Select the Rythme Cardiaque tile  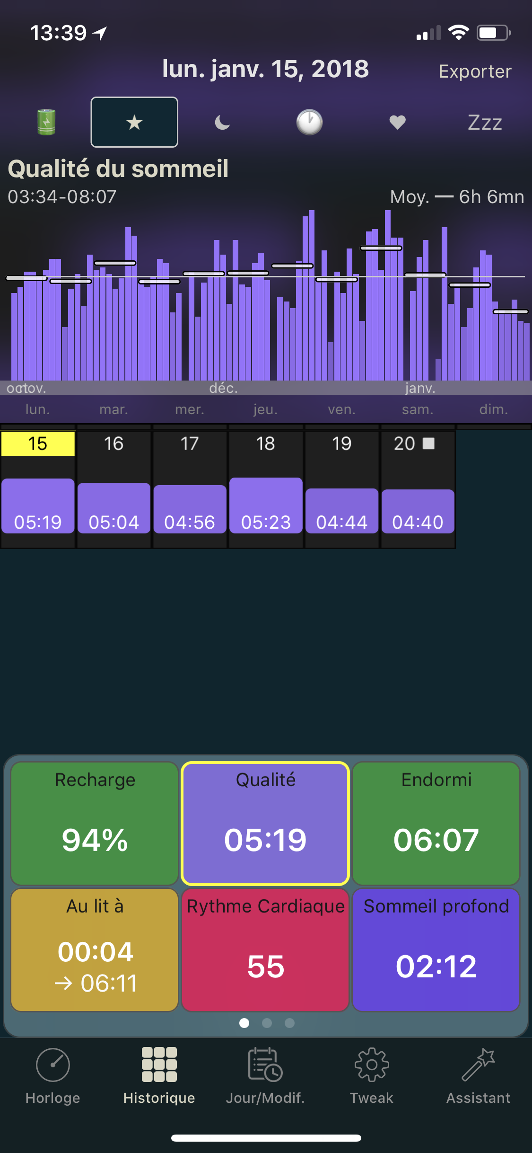(265, 949)
